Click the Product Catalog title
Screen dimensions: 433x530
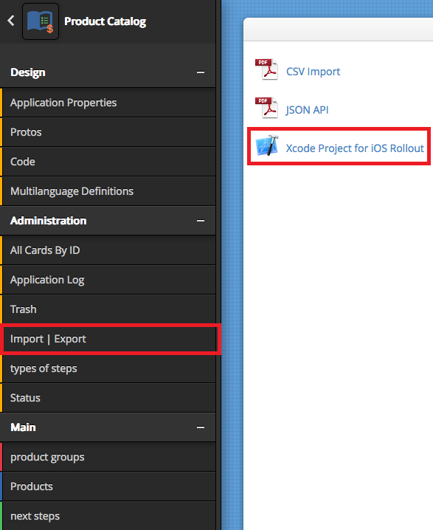tap(105, 21)
